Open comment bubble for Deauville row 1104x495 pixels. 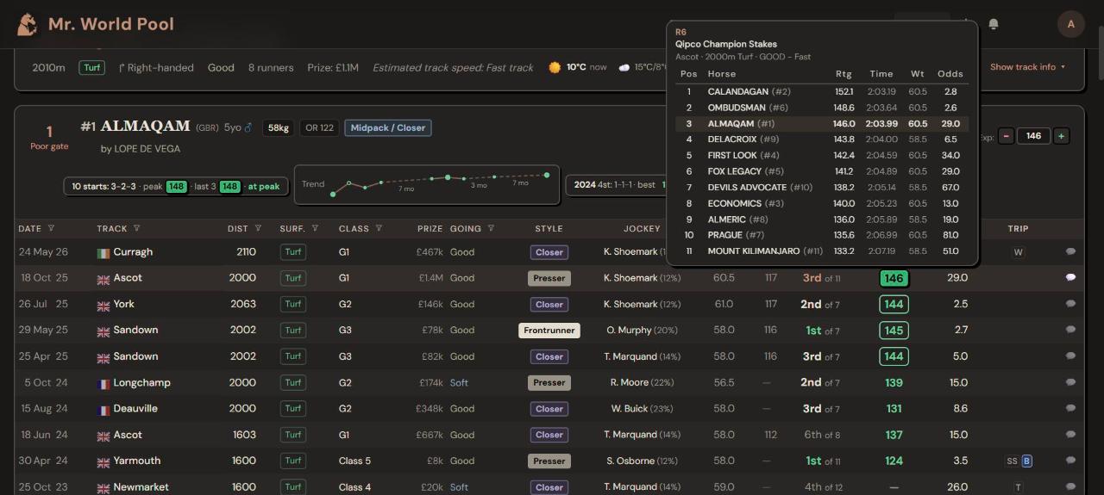[x=1070, y=409]
